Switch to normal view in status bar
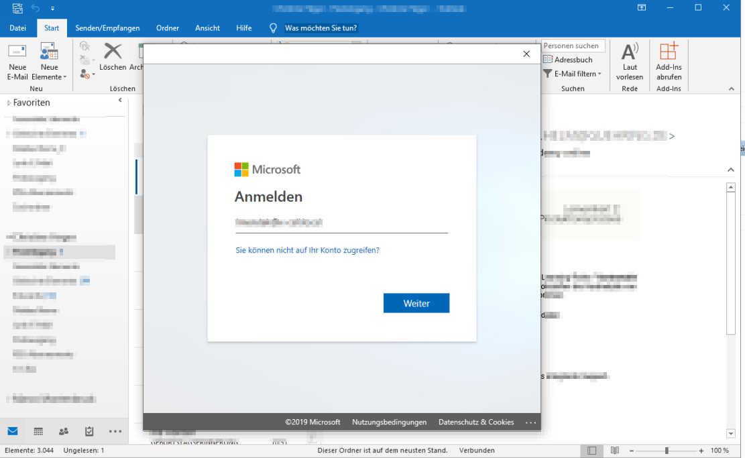Screen dimensions: 745x458 coord(591,451)
